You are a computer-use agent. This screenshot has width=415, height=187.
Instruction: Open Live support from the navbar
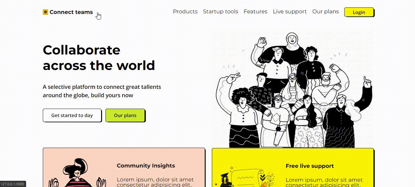click(290, 11)
